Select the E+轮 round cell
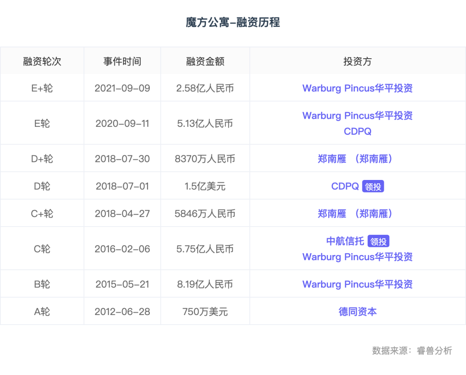 pos(42,88)
